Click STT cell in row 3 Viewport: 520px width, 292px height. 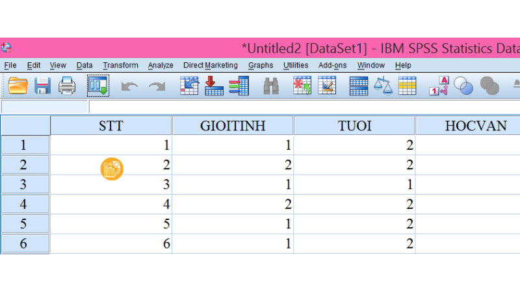(x=111, y=184)
